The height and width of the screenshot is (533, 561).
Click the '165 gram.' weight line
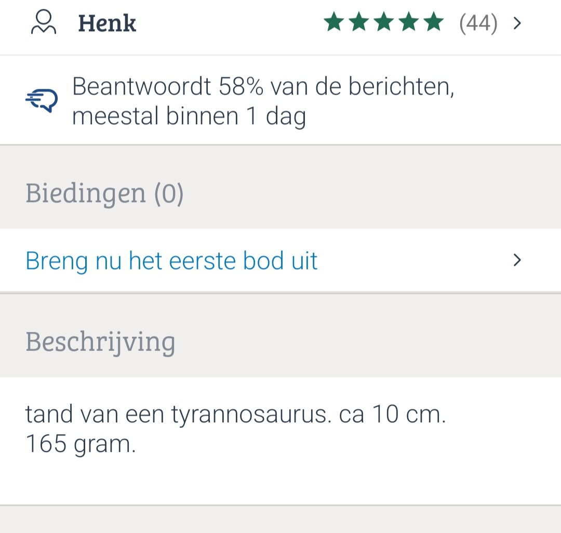pyautogui.click(x=81, y=445)
